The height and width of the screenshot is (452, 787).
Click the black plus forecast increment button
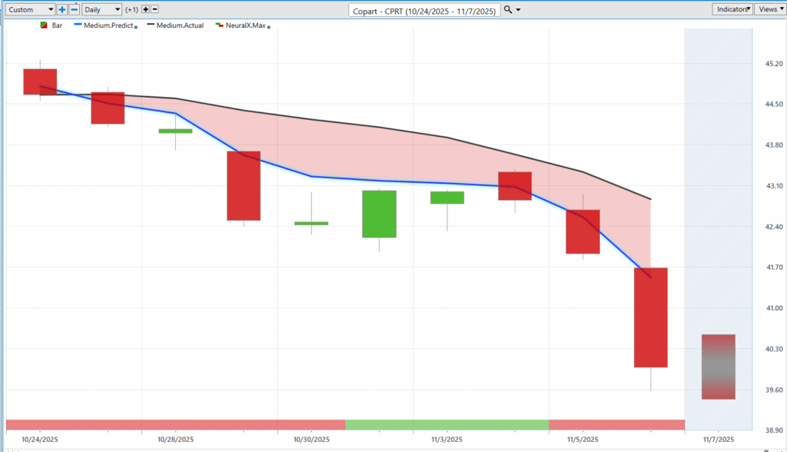(145, 9)
